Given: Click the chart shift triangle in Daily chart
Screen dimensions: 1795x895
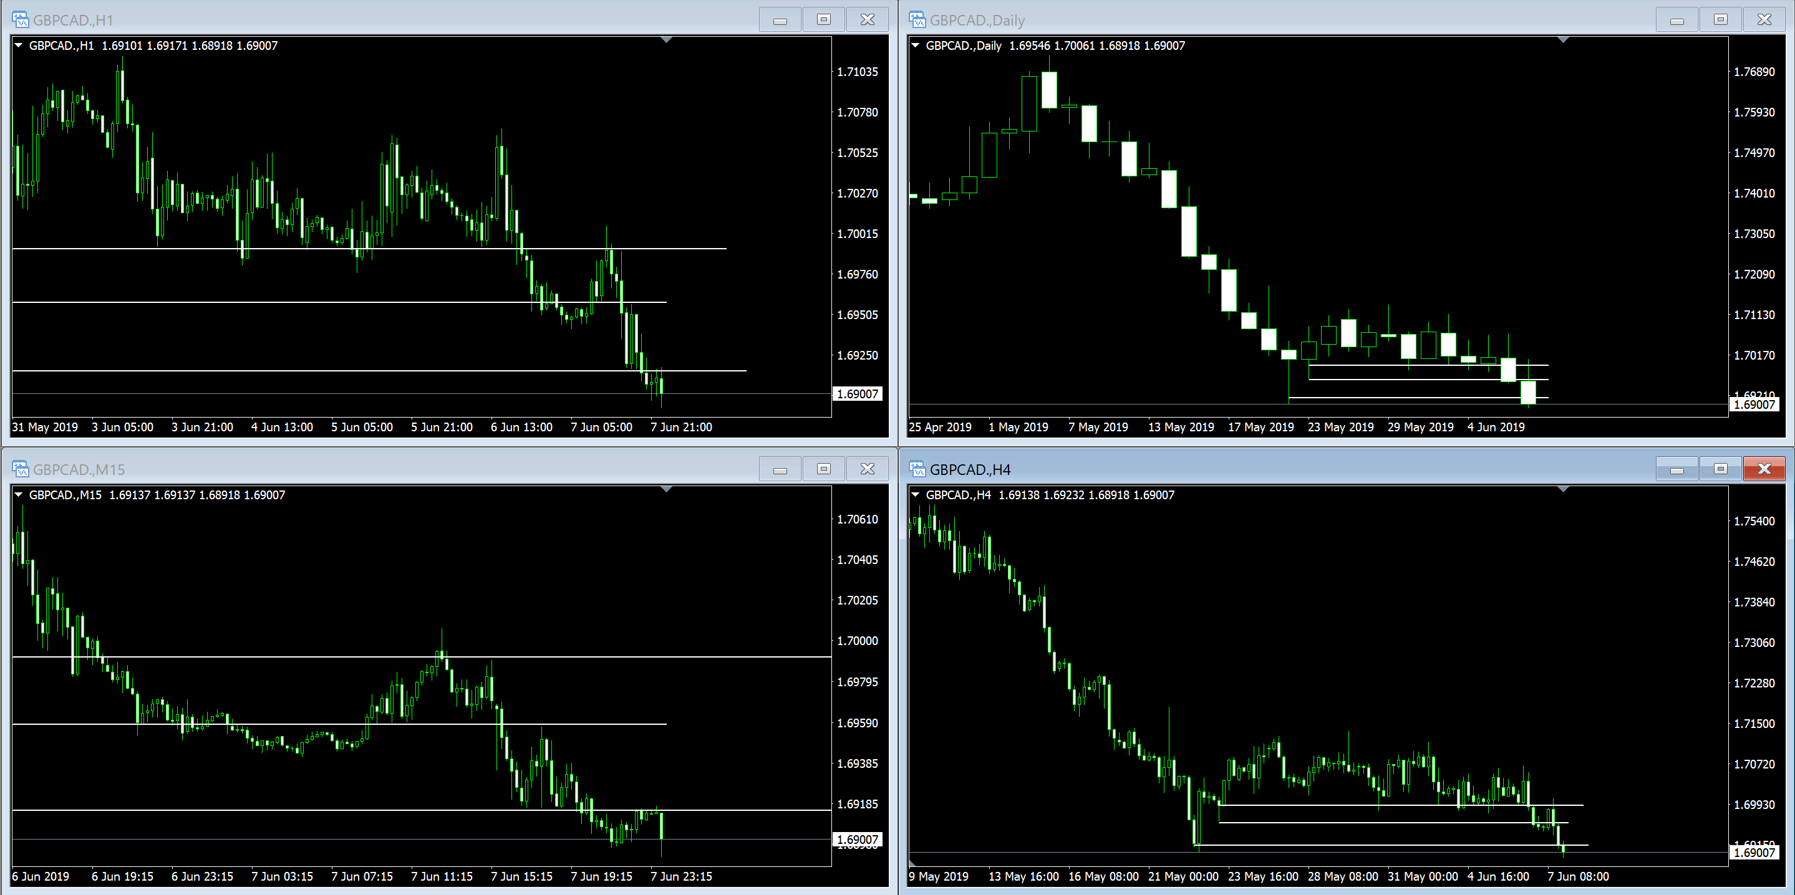Looking at the screenshot, I should pos(1563,41).
